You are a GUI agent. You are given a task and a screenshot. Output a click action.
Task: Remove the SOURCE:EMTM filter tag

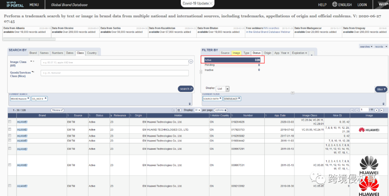click(x=220, y=98)
